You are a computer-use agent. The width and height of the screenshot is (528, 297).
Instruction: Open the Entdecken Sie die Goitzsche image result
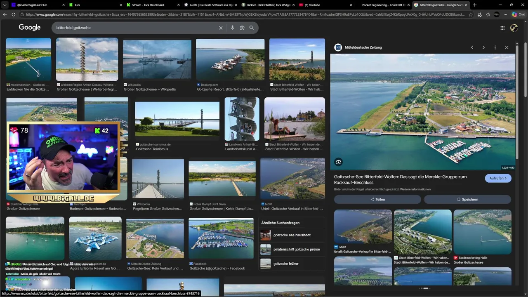click(28, 59)
